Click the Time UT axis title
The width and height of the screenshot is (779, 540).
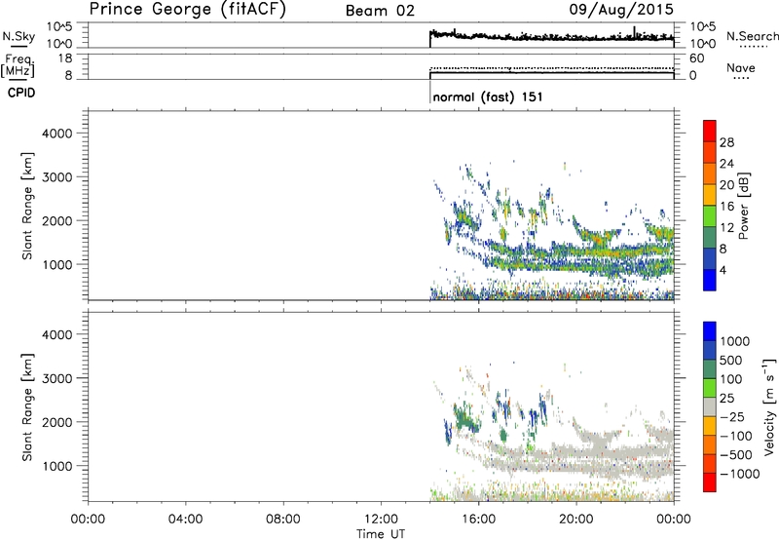point(381,534)
